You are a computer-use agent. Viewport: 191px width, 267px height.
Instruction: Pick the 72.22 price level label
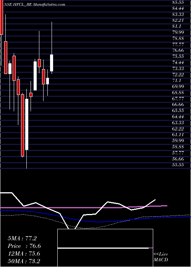[x=178, y=74]
